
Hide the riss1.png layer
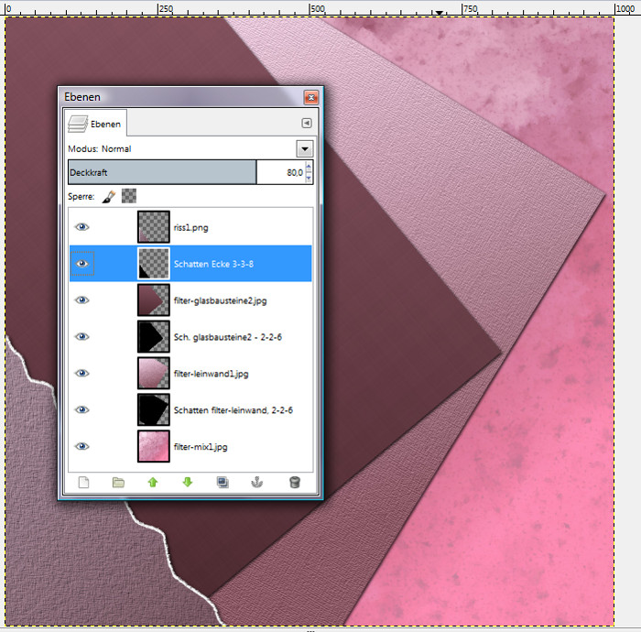82,226
